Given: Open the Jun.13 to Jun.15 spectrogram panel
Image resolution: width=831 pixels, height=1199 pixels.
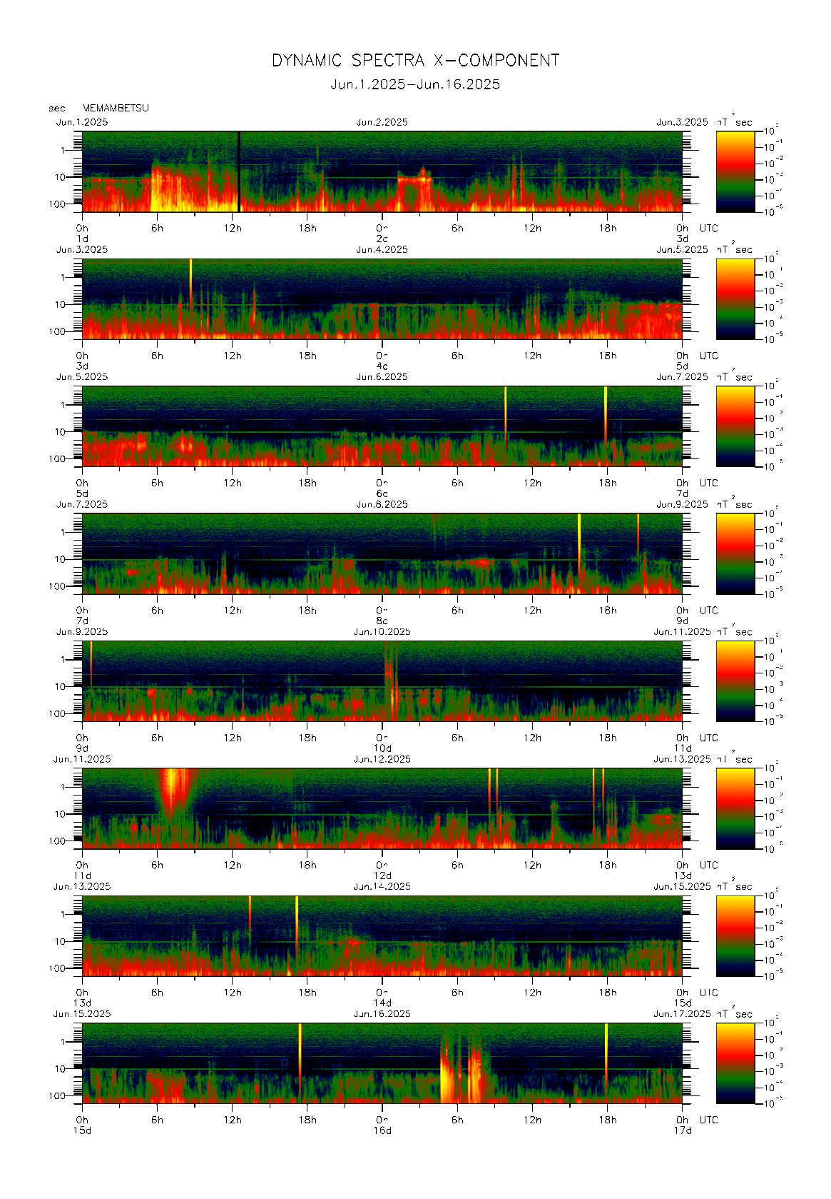Looking at the screenshot, I should (x=382, y=935).
